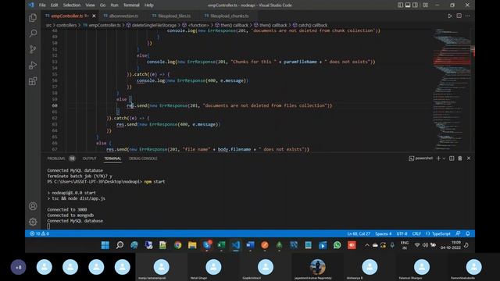Screen dimensions: 500x281
Task: Open the Go menu
Action: click(x=102, y=5)
